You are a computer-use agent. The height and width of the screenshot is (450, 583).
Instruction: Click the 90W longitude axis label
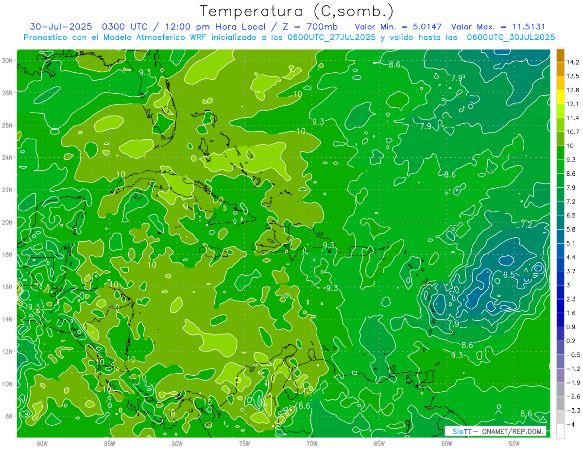point(42,444)
